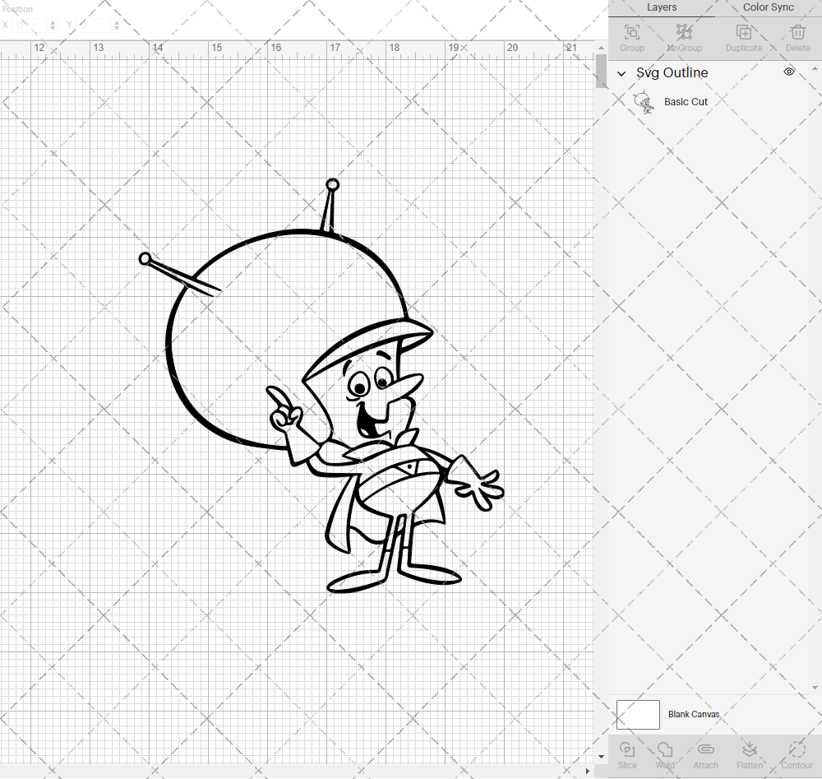Select the Basic Cut layer text

tap(686, 102)
